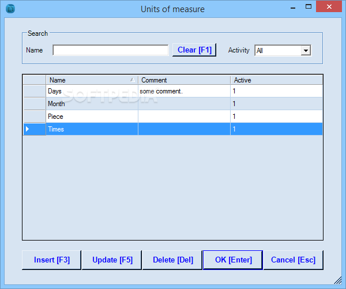Minimize the Units of measure window
Viewport: 346px width, 289px height.
click(293, 7)
